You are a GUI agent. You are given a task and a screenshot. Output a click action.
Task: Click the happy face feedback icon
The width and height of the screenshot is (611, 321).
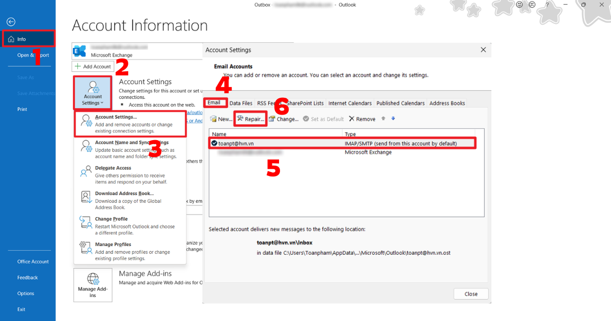[x=520, y=4]
